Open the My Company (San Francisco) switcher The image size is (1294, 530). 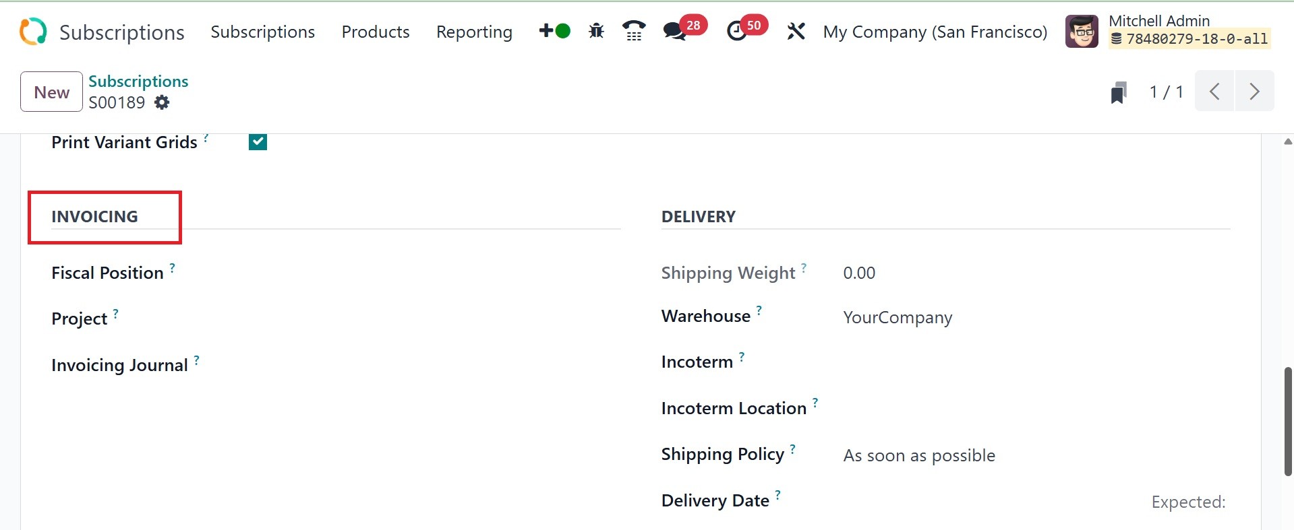pos(935,32)
